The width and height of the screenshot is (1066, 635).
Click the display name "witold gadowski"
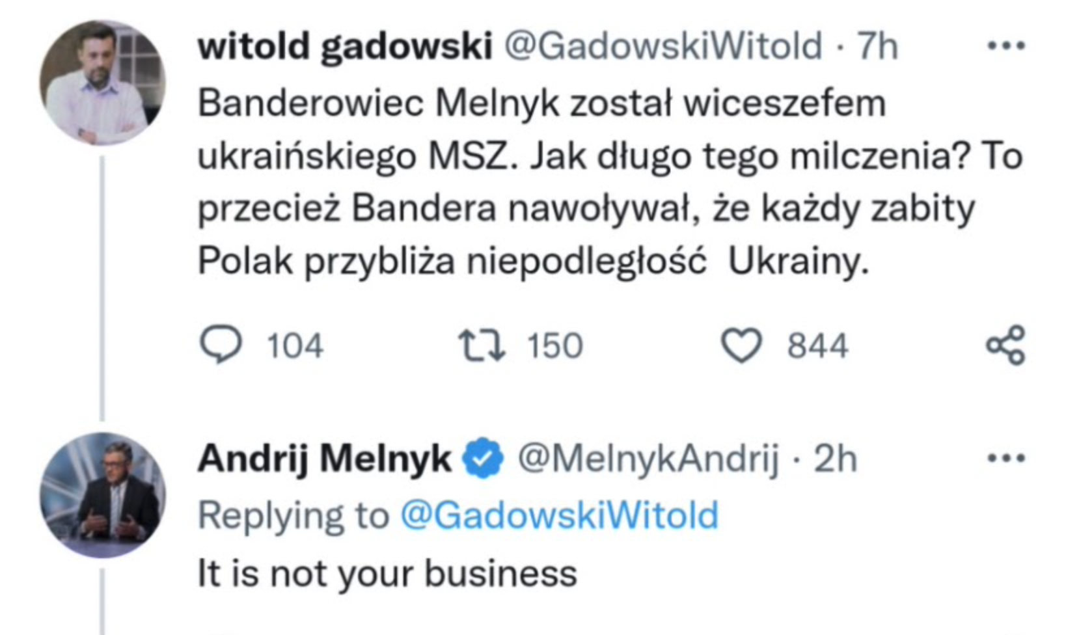click(345, 47)
